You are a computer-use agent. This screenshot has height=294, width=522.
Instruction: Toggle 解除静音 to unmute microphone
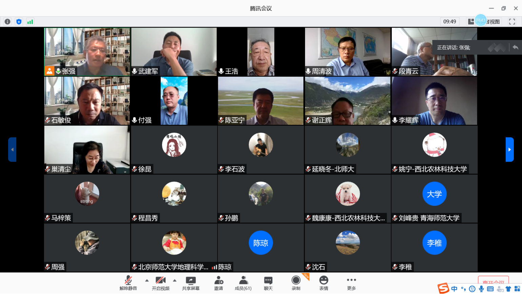(x=128, y=283)
